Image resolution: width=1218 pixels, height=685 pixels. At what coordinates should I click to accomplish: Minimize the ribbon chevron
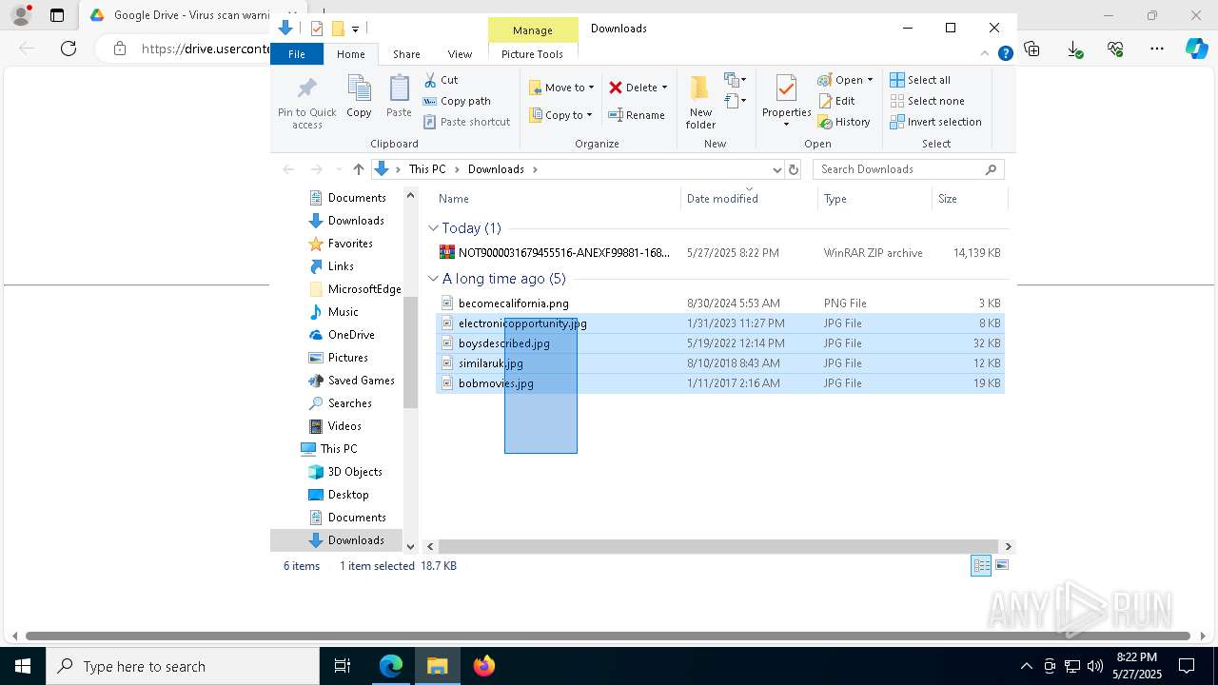pyautogui.click(x=985, y=54)
